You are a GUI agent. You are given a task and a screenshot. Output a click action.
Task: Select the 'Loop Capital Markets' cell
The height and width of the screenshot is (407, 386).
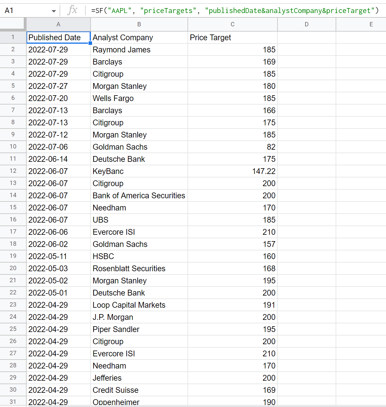point(139,305)
